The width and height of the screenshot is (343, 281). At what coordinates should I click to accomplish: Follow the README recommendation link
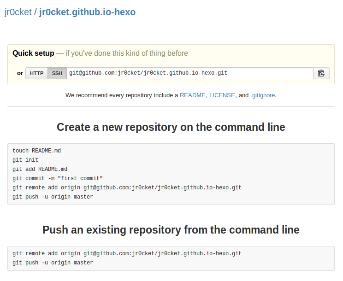click(193, 95)
